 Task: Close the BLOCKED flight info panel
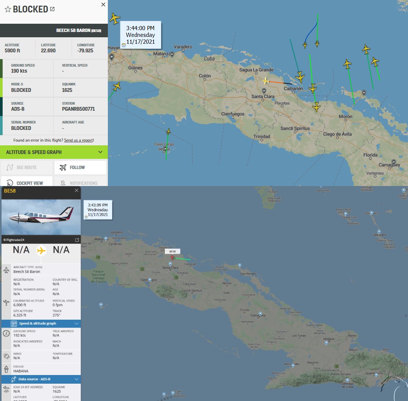pos(103,5)
